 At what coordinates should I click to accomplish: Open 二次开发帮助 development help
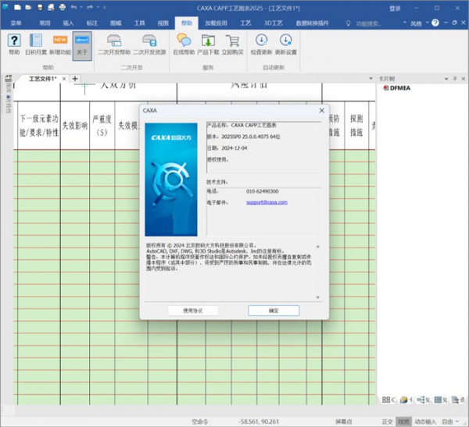pyautogui.click(x=114, y=44)
